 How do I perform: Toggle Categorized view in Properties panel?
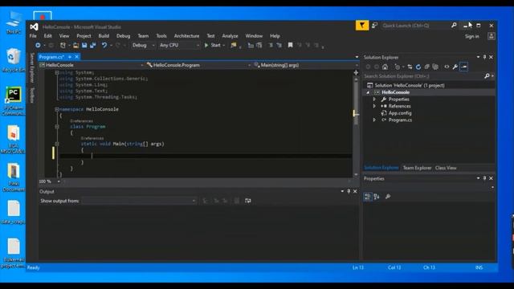368,197
